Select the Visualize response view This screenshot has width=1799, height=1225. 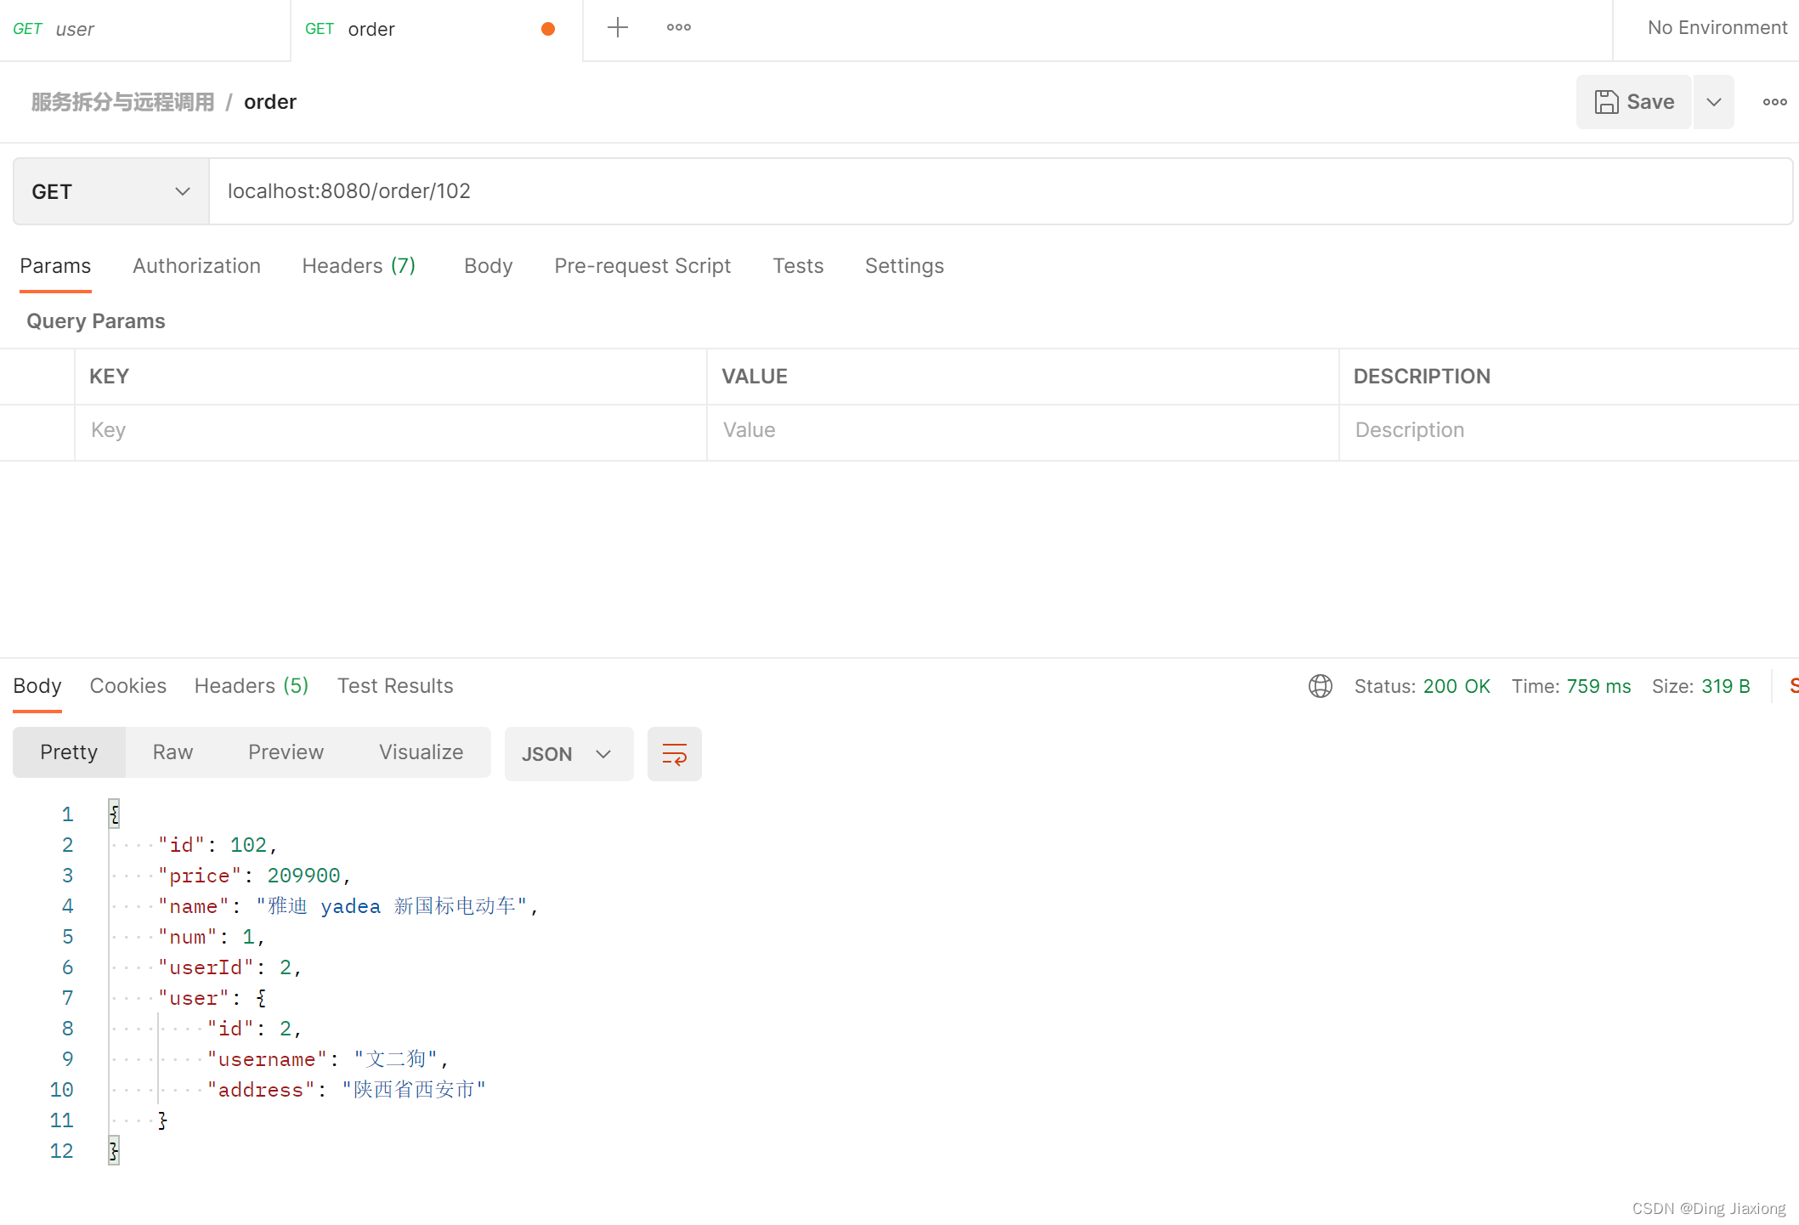[x=421, y=752]
